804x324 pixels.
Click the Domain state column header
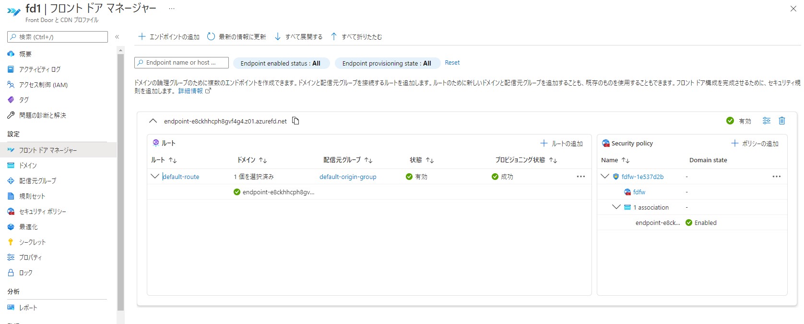click(x=708, y=160)
